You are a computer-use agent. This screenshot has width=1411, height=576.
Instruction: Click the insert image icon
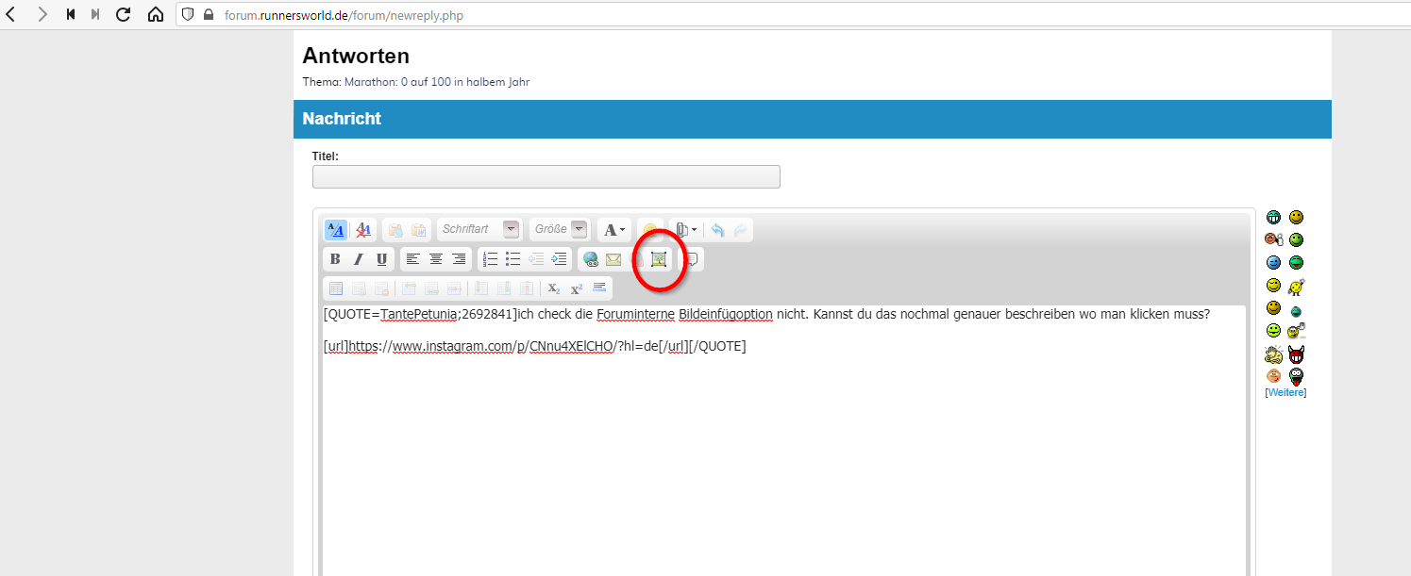click(x=659, y=259)
